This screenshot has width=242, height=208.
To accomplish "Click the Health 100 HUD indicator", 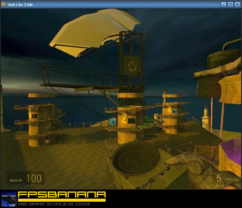I will (x=26, y=179).
